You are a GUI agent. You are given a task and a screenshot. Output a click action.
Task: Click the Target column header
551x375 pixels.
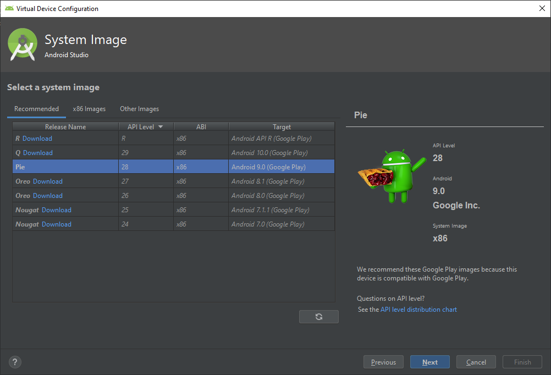click(282, 126)
